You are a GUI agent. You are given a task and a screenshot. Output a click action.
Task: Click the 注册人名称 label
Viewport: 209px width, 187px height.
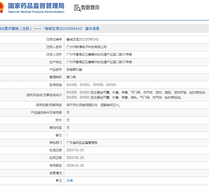click(54, 47)
